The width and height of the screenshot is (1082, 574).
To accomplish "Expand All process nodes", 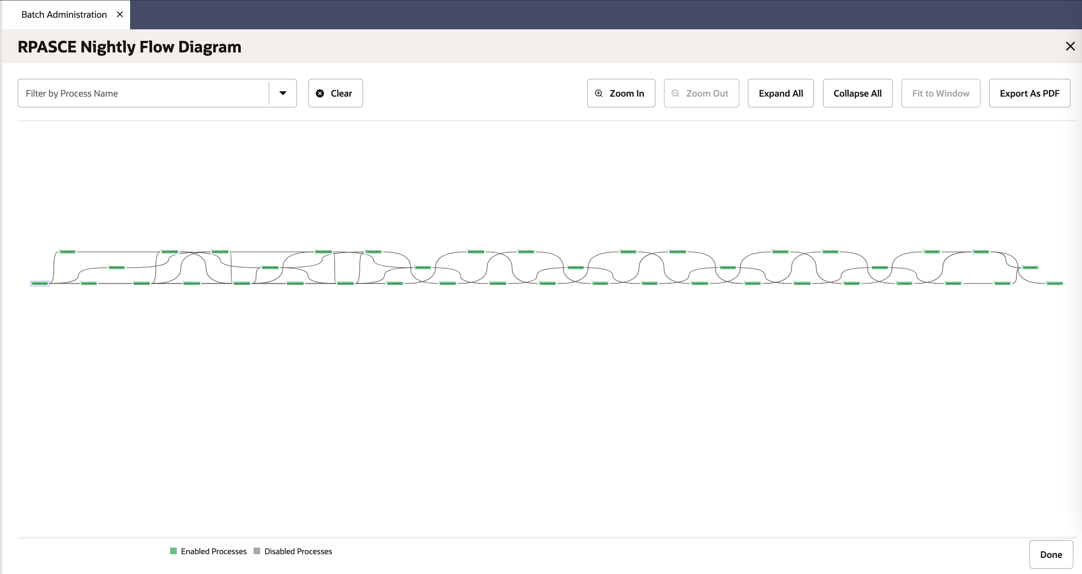I will point(781,93).
